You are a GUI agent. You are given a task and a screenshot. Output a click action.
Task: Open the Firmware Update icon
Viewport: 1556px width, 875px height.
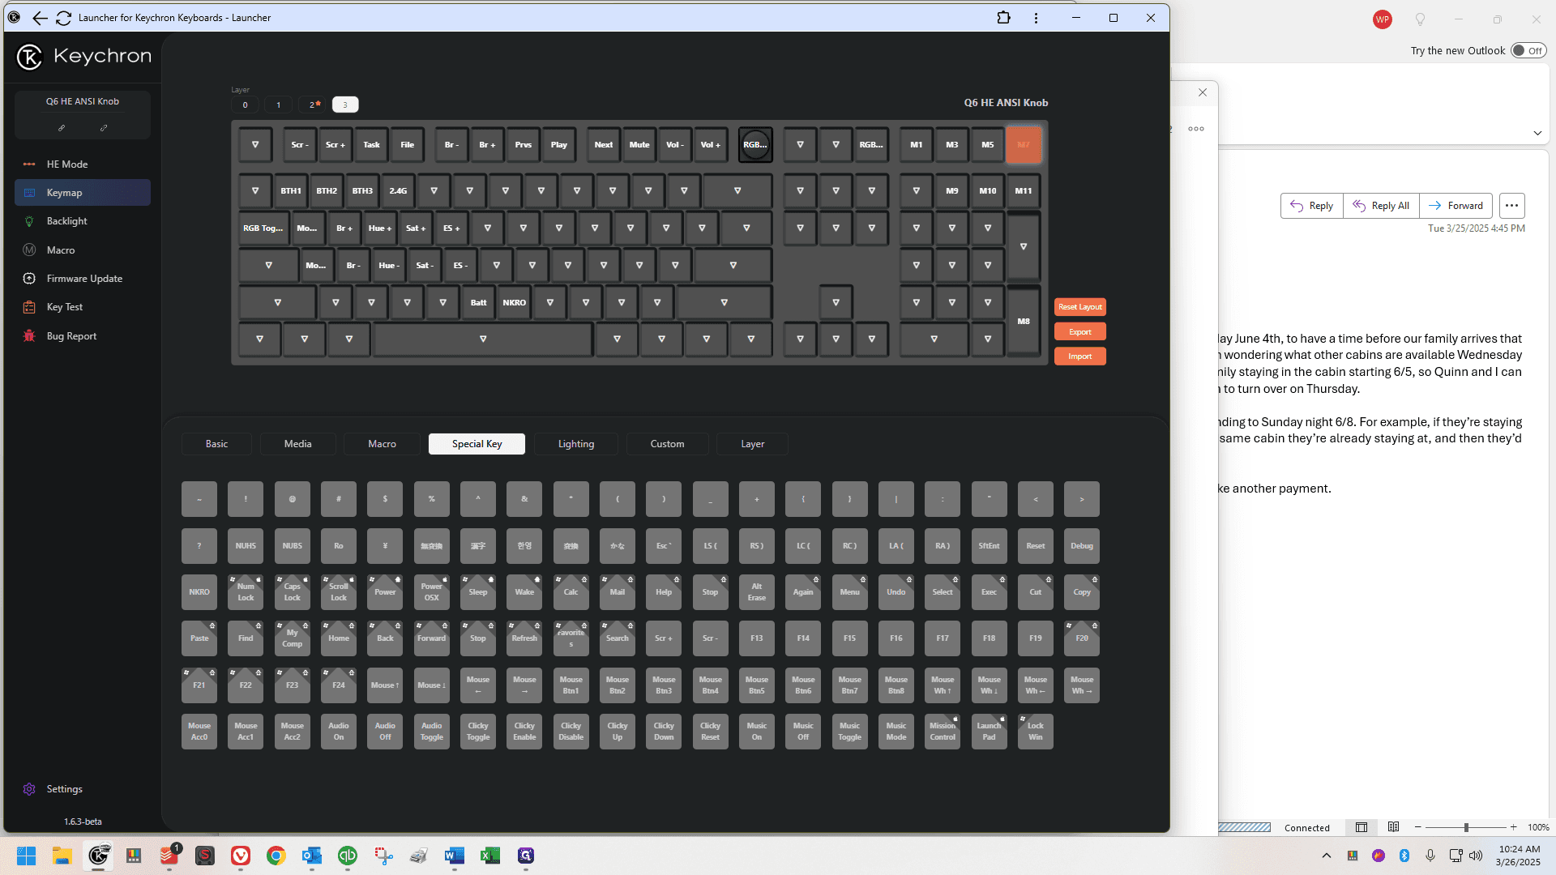(29, 279)
